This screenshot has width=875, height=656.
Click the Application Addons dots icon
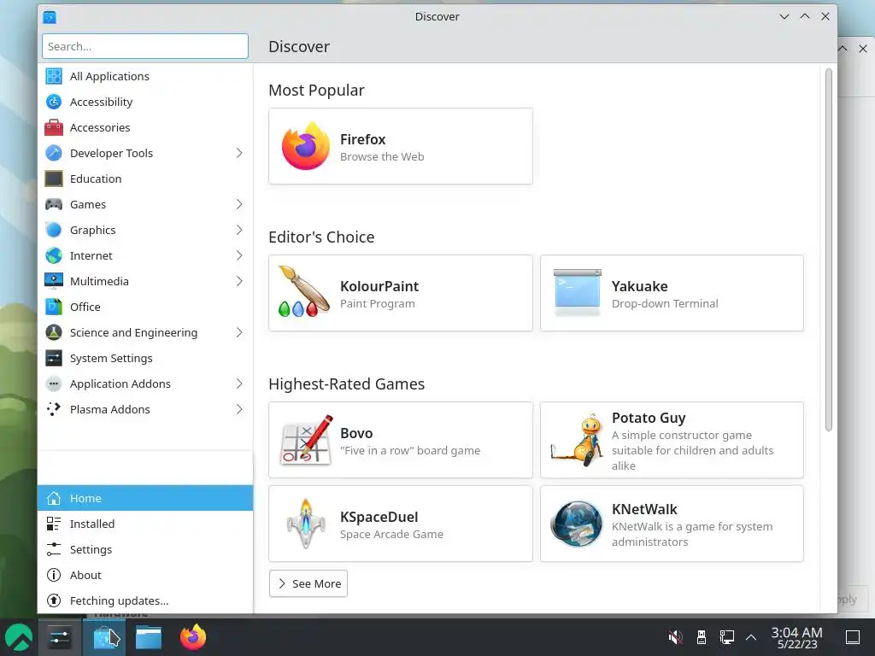pyautogui.click(x=54, y=384)
